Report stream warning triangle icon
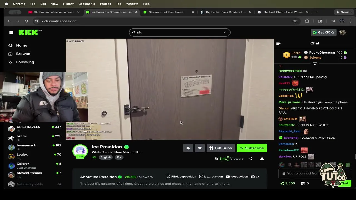 pos(262,159)
